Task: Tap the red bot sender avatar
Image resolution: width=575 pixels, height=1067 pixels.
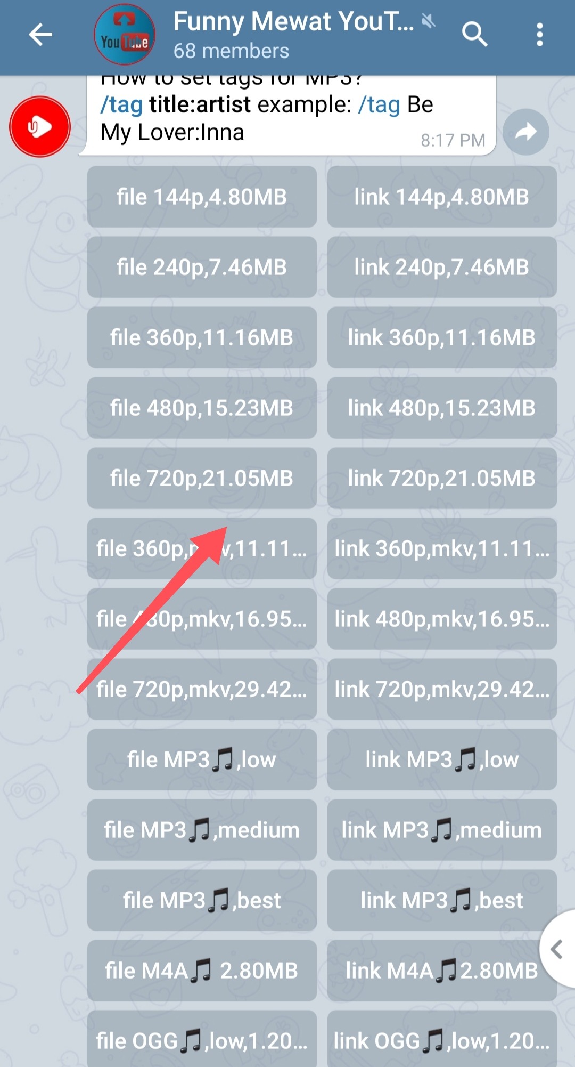Action: (x=40, y=127)
